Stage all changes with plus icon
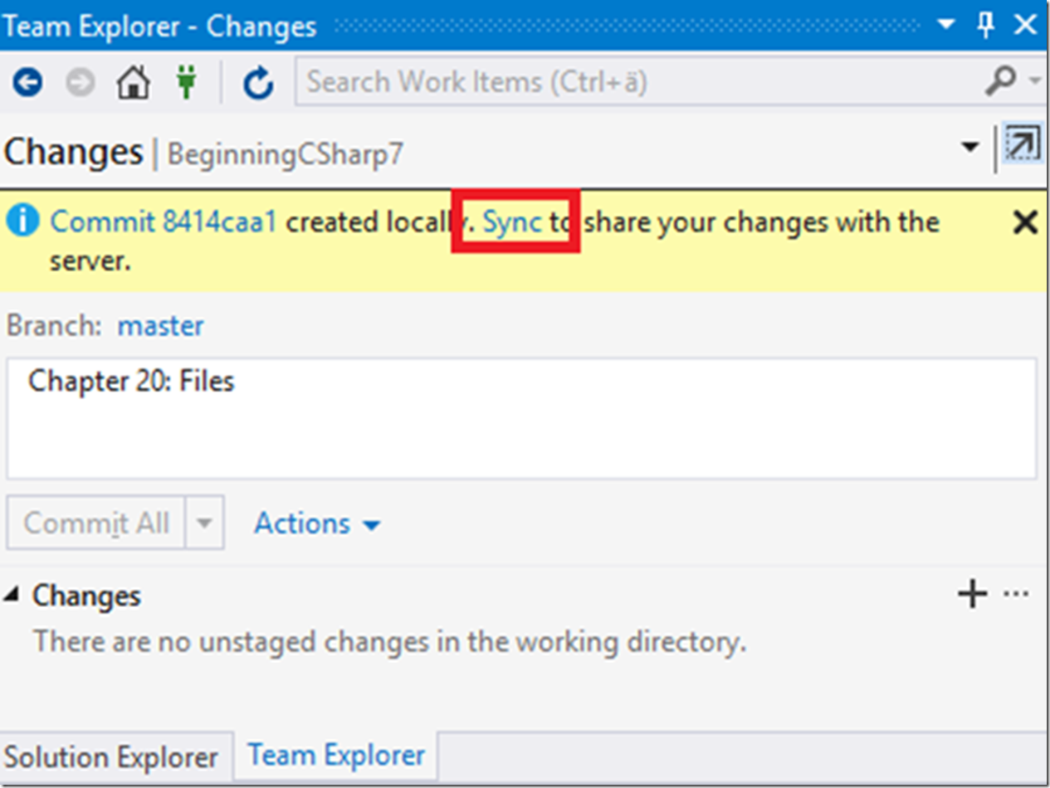 [x=972, y=594]
